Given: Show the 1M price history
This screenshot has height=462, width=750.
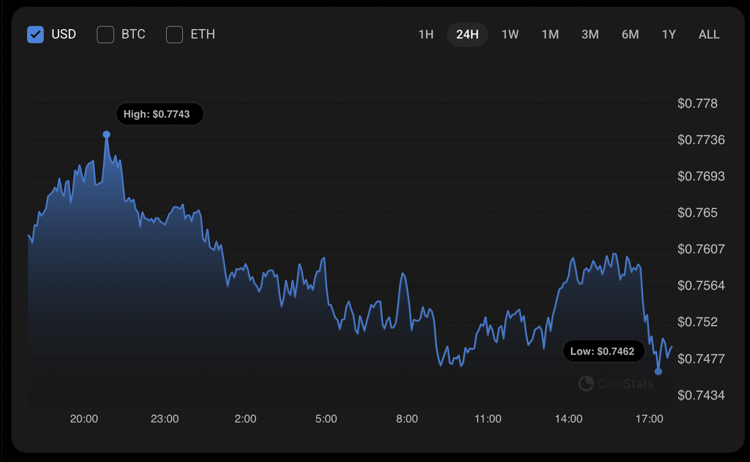Looking at the screenshot, I should [550, 35].
